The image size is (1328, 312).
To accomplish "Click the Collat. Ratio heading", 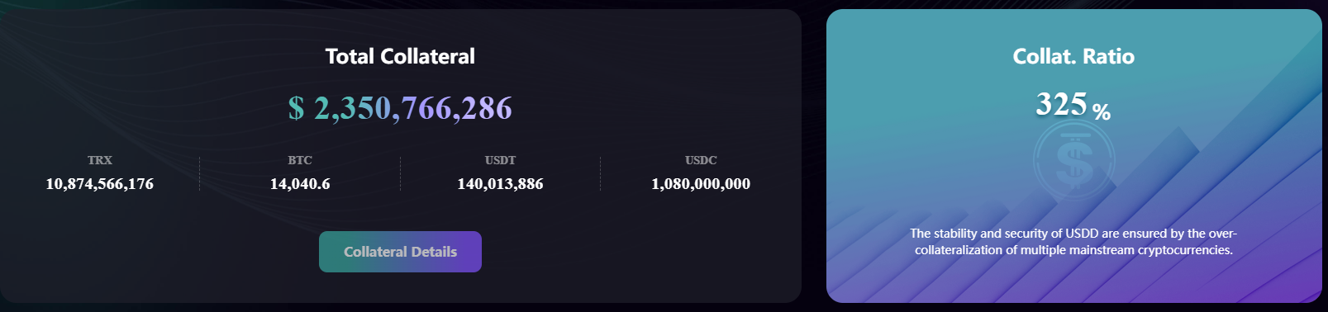I will pos(1073,56).
